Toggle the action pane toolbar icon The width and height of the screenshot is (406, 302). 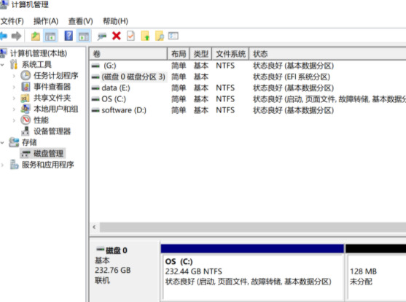84,36
